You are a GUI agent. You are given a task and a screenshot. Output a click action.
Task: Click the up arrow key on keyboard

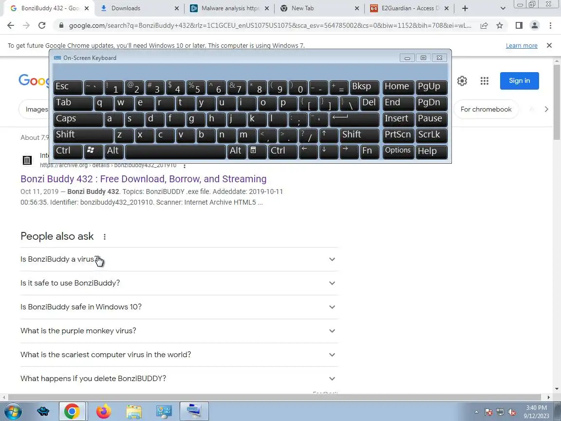(328, 135)
